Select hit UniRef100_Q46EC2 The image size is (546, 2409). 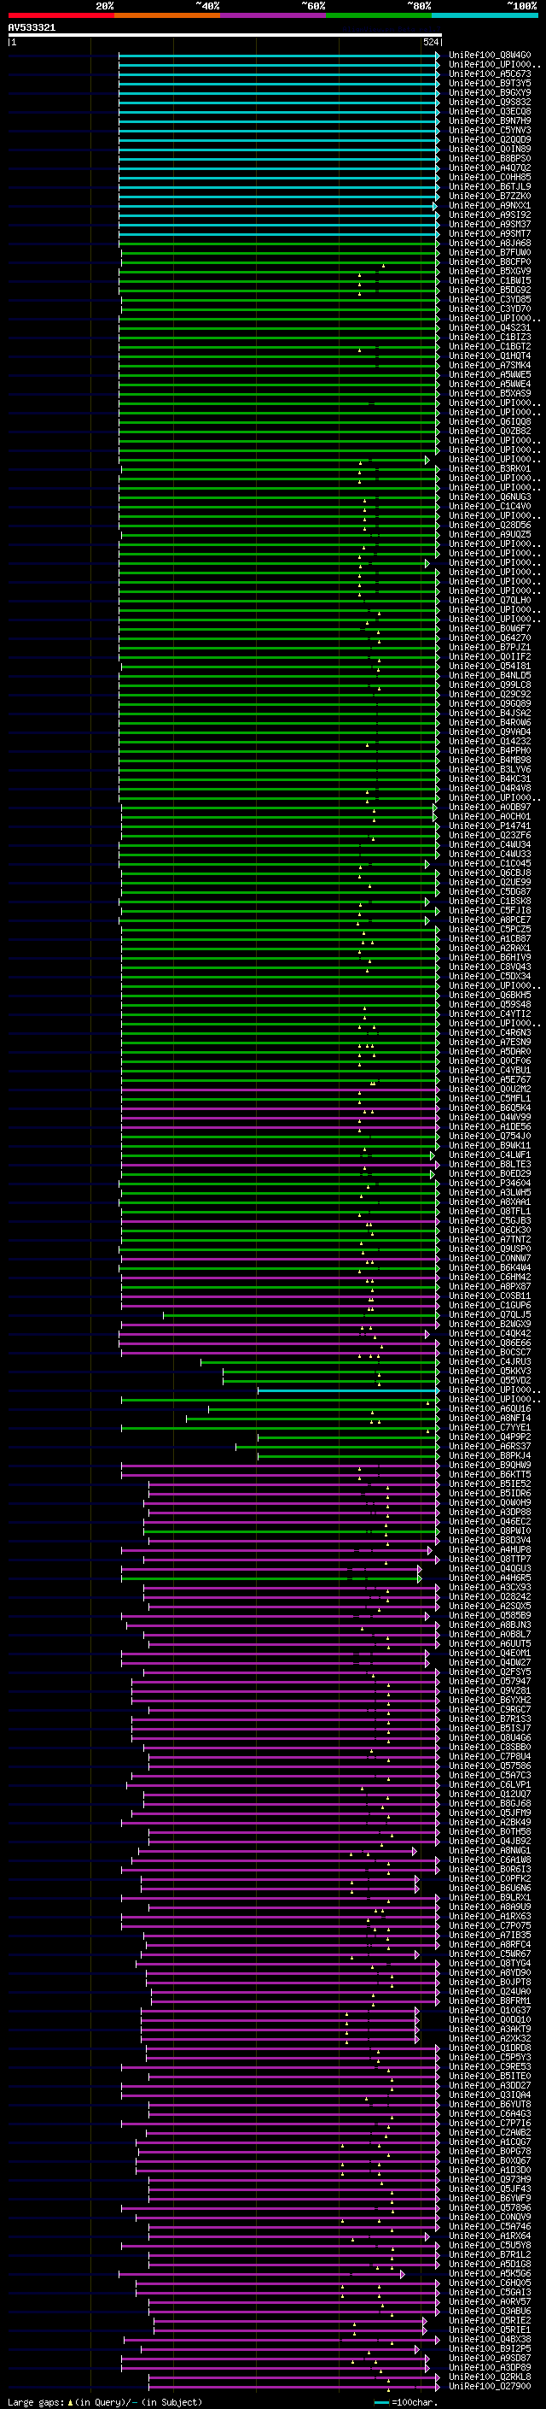click(489, 1521)
